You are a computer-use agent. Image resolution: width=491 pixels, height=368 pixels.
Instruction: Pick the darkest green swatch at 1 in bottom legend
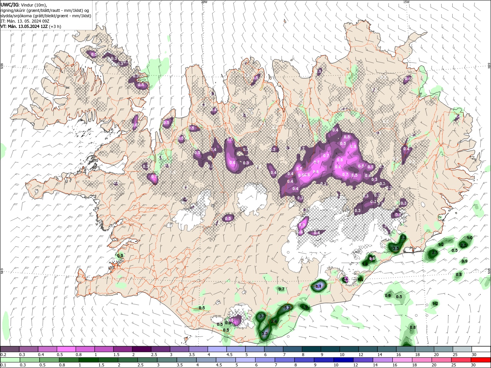pyautogui.click(x=88, y=360)
